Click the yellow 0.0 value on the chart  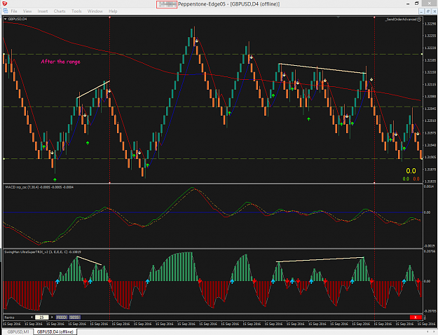pyautogui.click(x=411, y=171)
